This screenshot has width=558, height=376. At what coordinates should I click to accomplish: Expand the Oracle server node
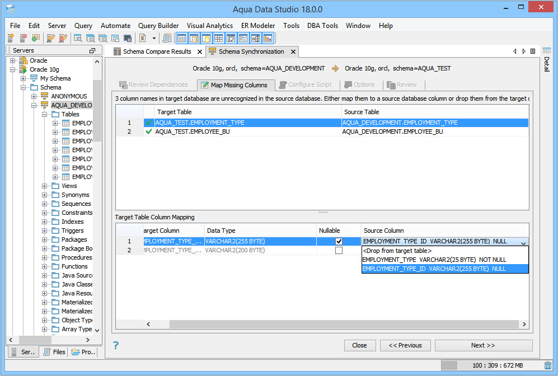(13, 60)
